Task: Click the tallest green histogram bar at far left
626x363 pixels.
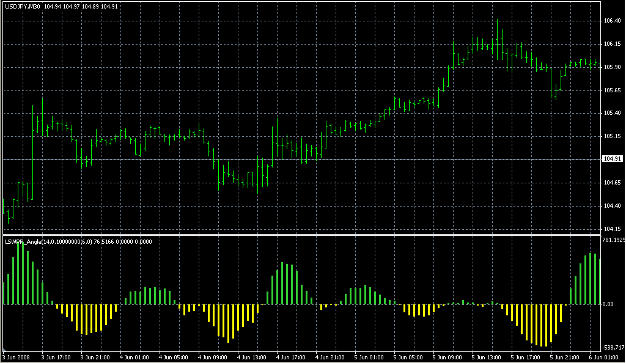Action: pos(18,272)
